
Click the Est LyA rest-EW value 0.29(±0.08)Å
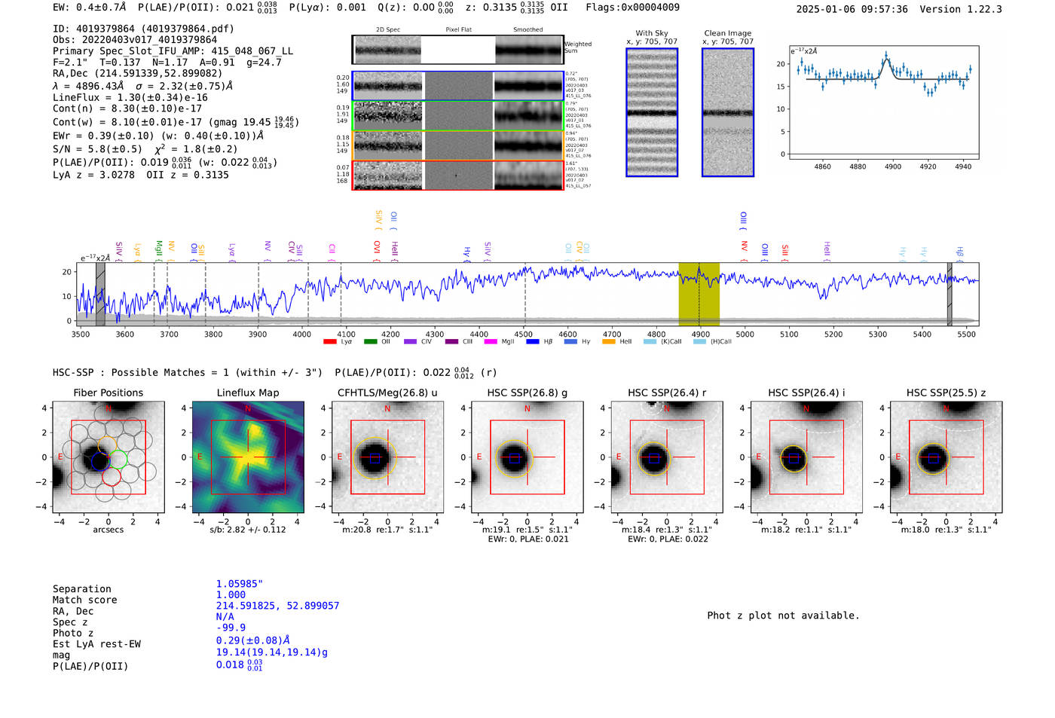[x=253, y=640]
